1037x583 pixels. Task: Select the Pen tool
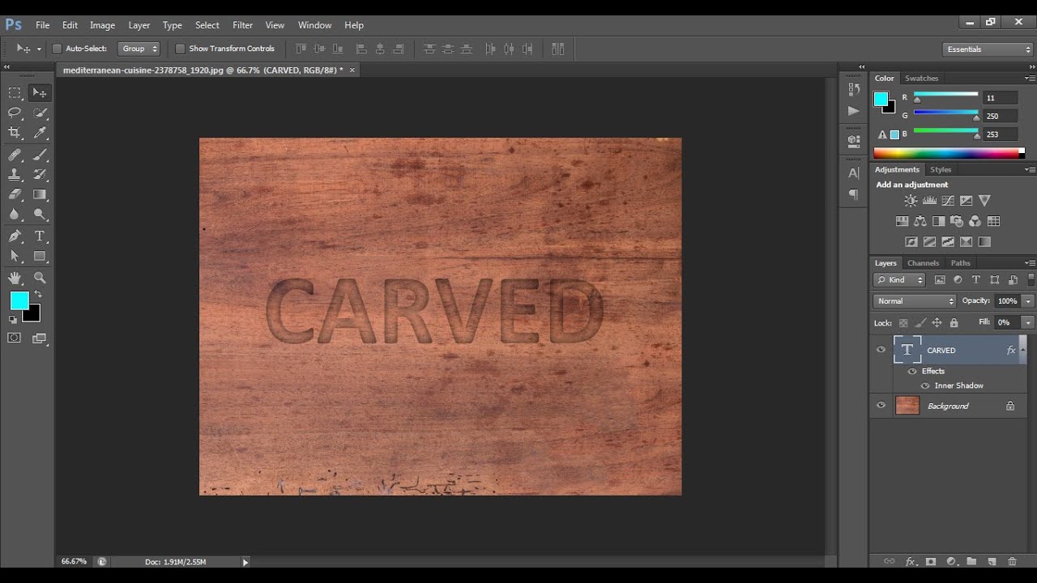[15, 236]
